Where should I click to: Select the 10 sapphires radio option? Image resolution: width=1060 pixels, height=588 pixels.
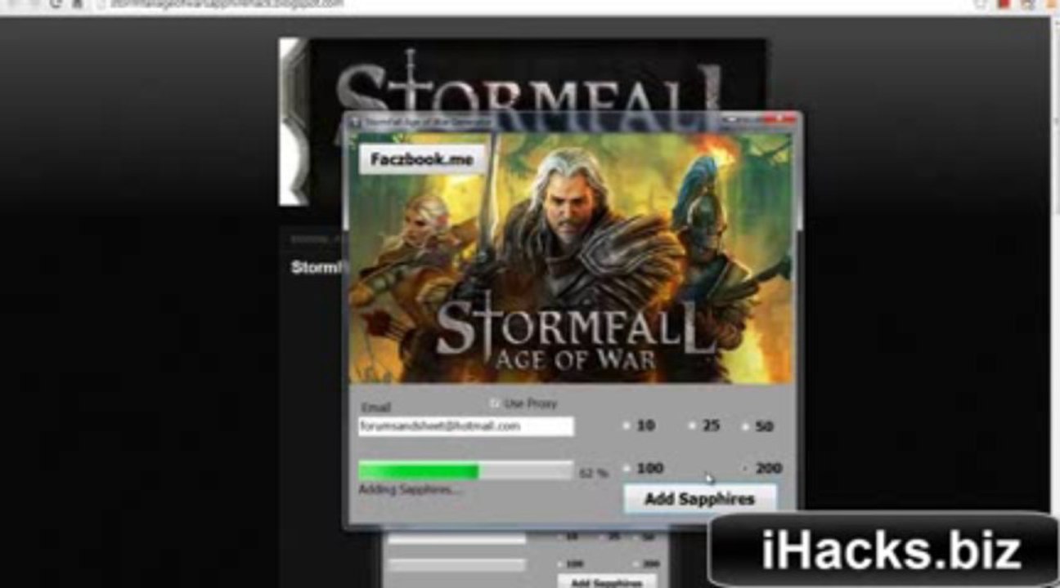click(627, 425)
